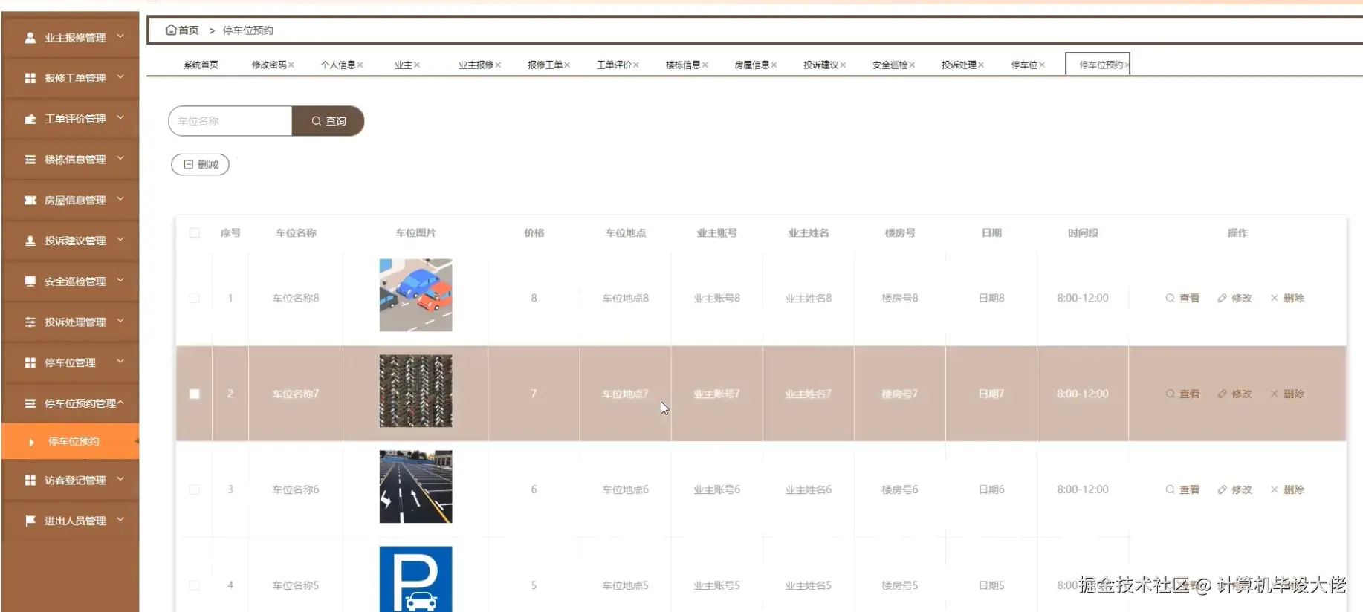Check the checkbox for row 车位名称5

tap(194, 585)
